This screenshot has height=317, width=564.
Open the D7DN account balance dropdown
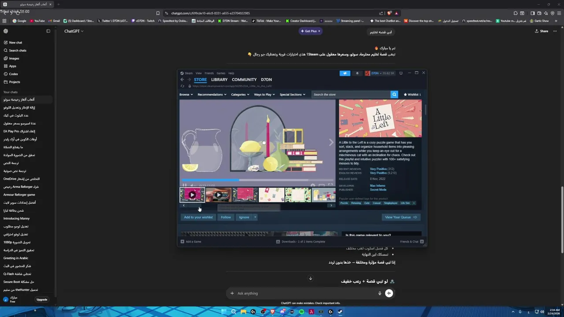pos(382,73)
